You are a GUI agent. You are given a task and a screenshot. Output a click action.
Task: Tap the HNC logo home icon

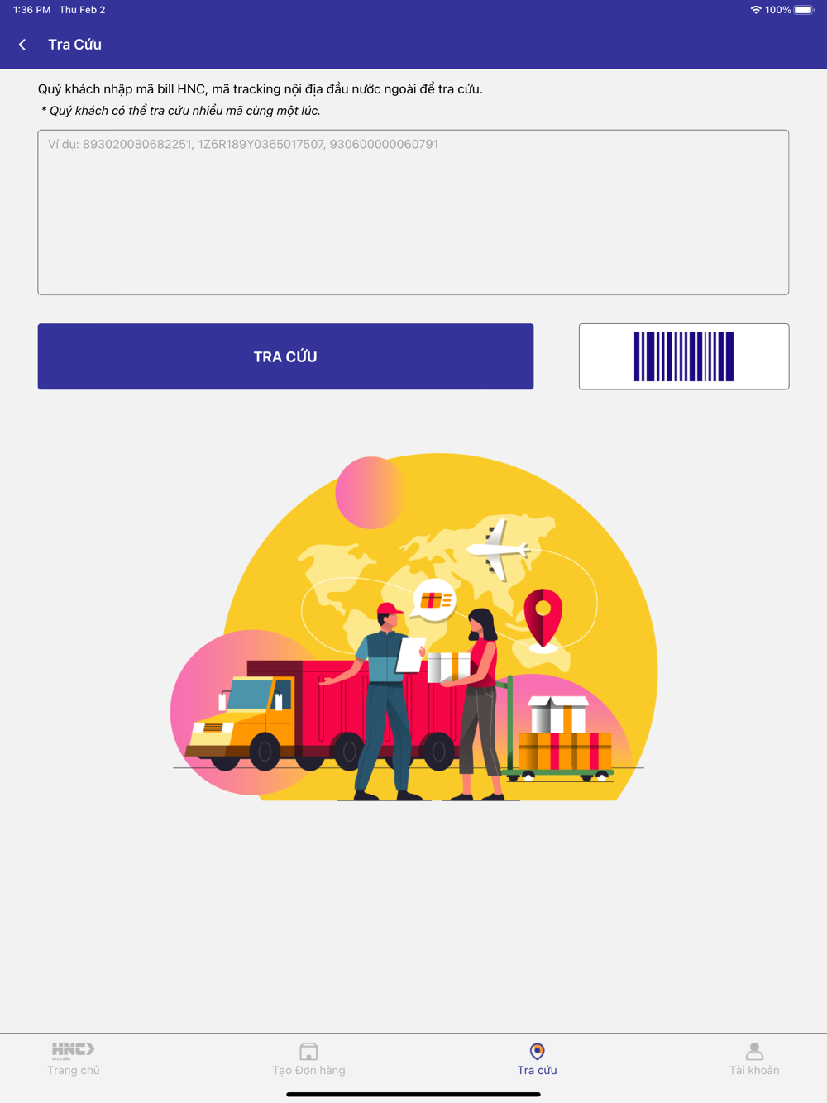[x=73, y=1051]
